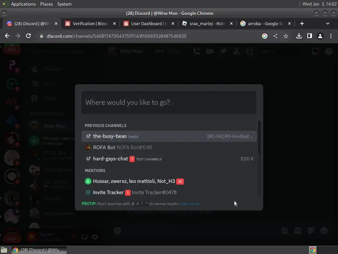338x254 pixels.
Task: Close the Verification Bloxlink tab
Action: coord(115,23)
